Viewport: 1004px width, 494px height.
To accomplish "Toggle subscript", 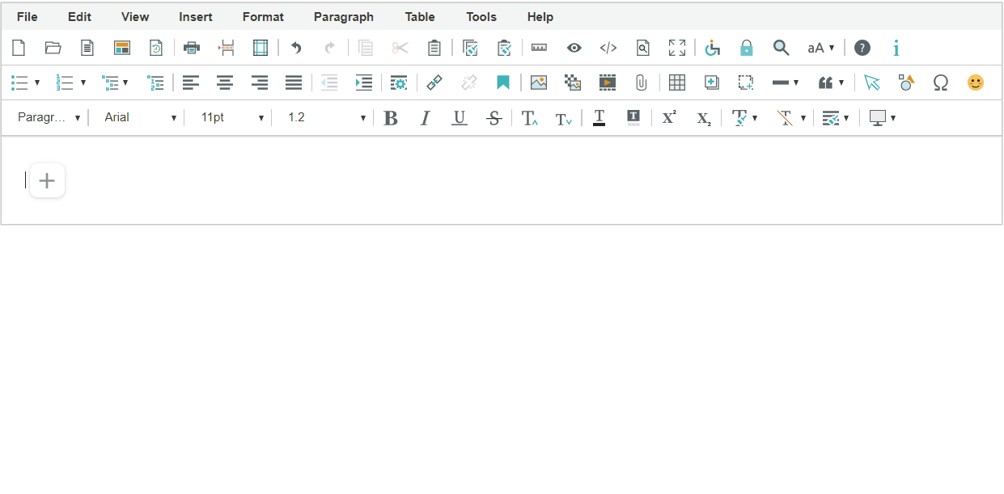I will point(704,118).
